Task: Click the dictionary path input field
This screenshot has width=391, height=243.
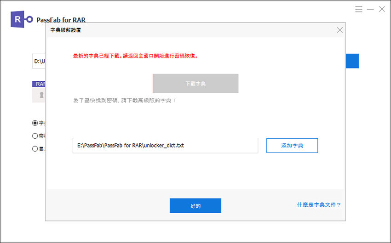Action: coord(165,146)
